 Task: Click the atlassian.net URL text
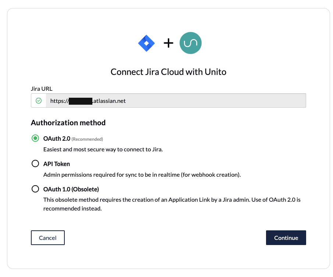pos(96,100)
